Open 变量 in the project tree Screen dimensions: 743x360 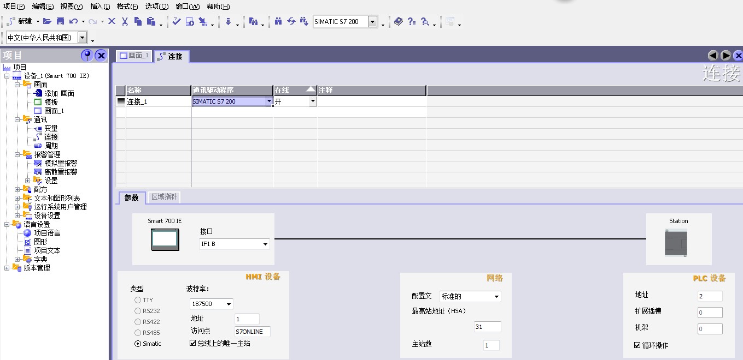pos(51,128)
